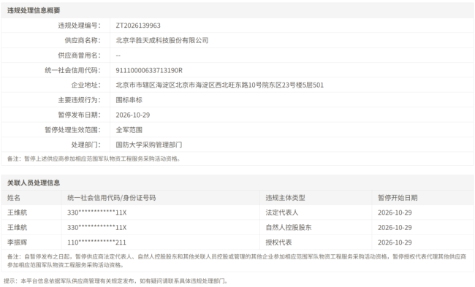Click the 全军范围 scope value
Screen dimensions: 475x287
129,130
